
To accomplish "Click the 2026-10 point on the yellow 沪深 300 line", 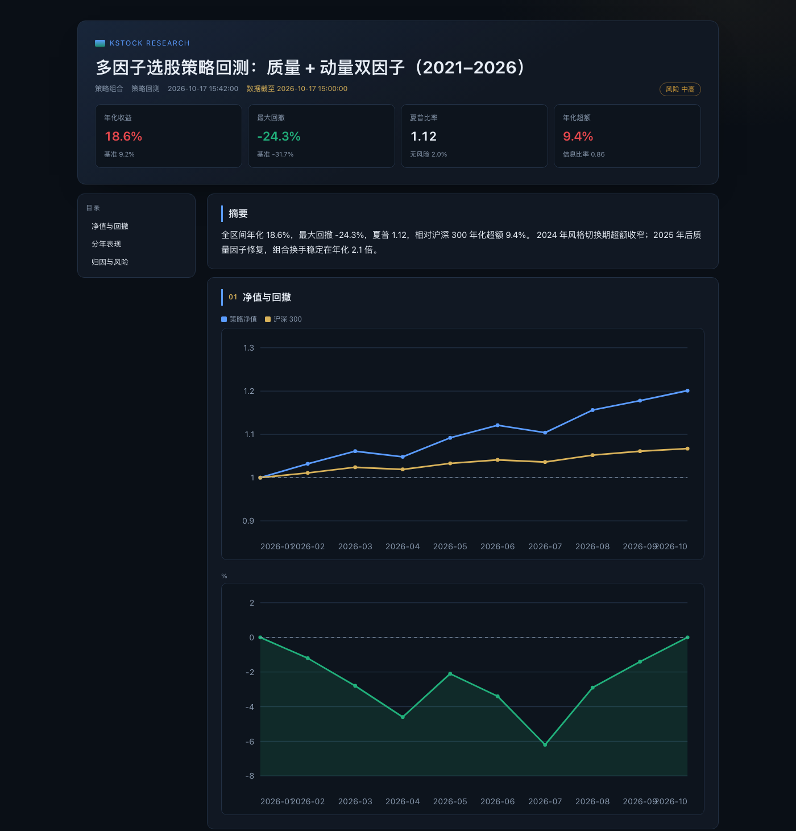I will pos(687,449).
